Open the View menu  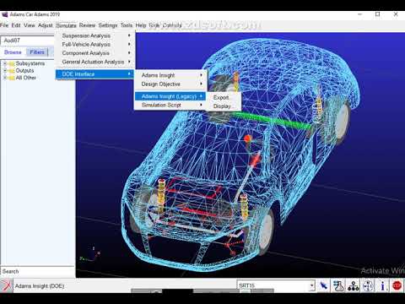point(30,25)
